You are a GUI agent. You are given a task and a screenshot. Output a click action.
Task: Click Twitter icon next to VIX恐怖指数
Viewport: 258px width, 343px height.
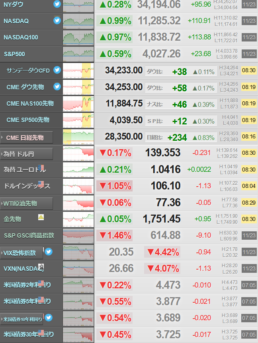[x=49, y=252]
